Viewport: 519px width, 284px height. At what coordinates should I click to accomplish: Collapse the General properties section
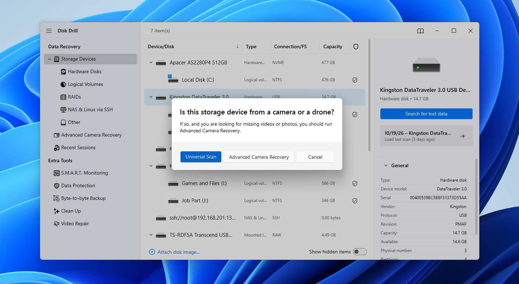pyautogui.click(x=386, y=165)
